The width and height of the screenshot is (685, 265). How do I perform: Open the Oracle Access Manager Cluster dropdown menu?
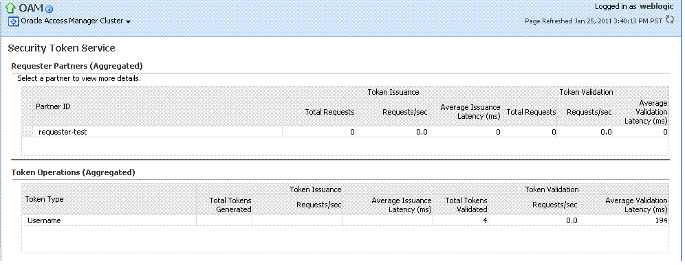tap(128, 22)
